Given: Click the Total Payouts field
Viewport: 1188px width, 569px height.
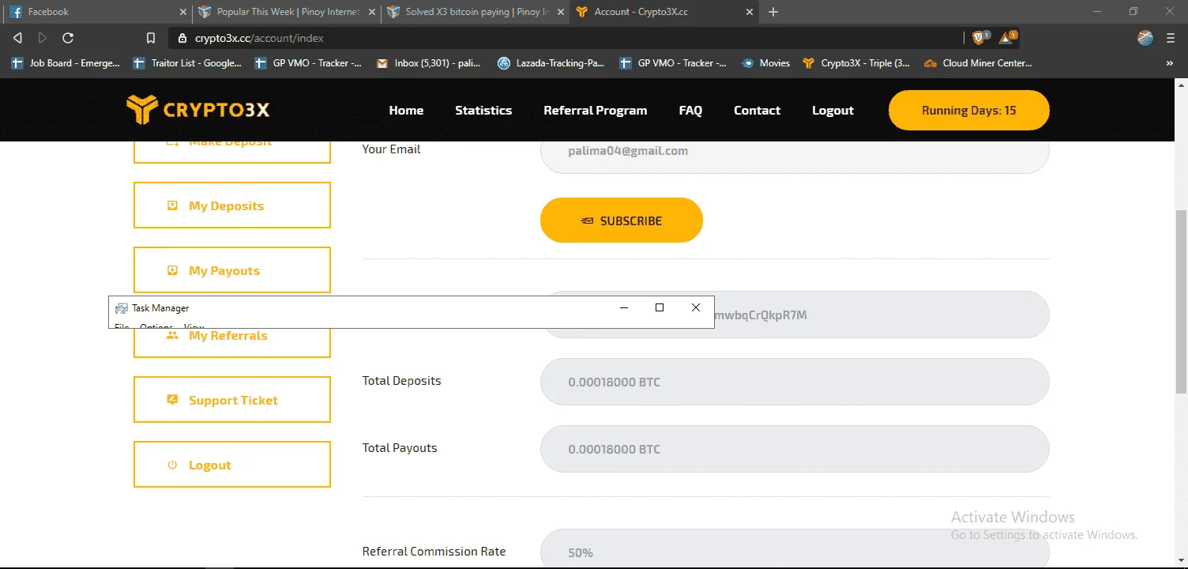Looking at the screenshot, I should pos(795,449).
